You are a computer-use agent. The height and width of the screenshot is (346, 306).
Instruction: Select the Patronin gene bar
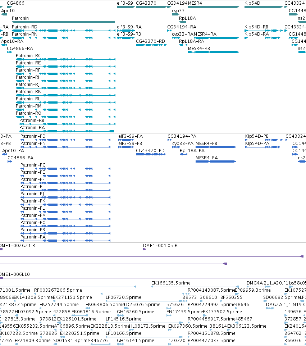coord(63,22)
